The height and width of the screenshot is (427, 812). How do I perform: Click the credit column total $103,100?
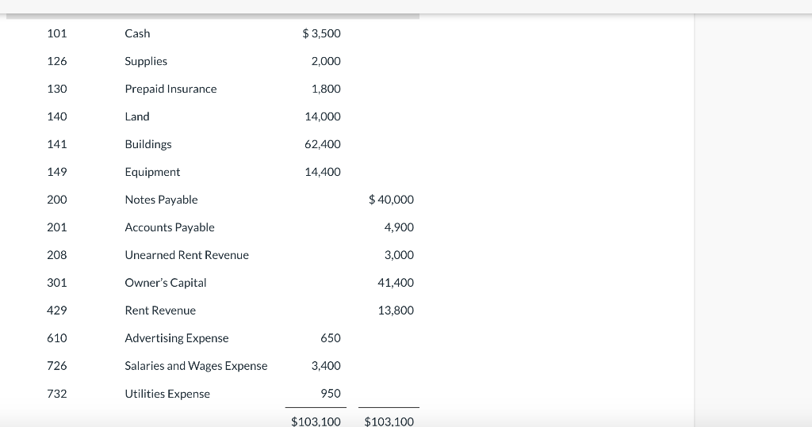[389, 421]
